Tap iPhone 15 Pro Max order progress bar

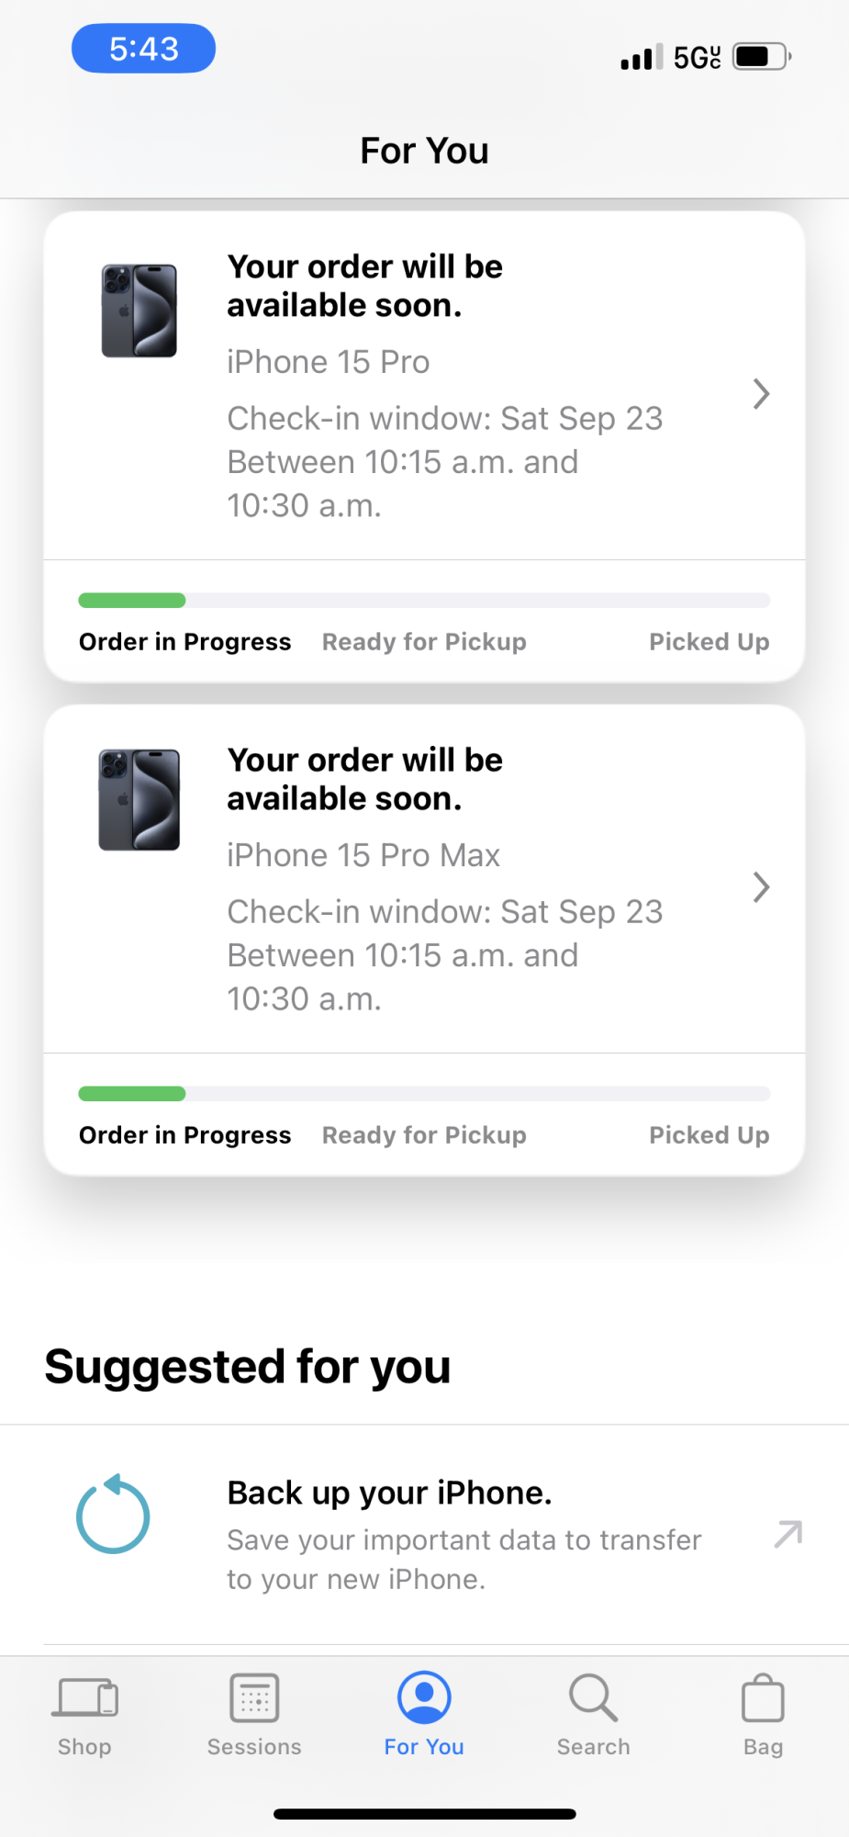424,1094
